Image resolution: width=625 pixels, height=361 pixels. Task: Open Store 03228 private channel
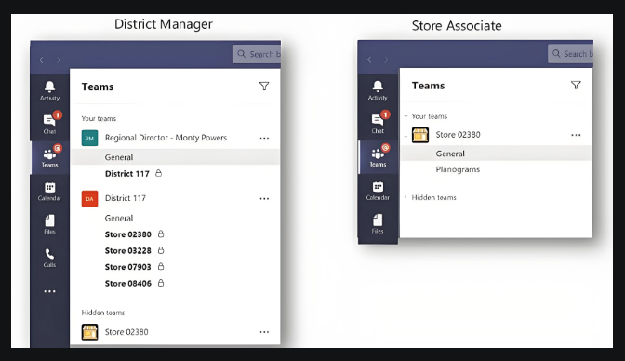click(x=128, y=251)
